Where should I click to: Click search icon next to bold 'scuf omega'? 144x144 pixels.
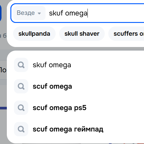click(x=21, y=86)
